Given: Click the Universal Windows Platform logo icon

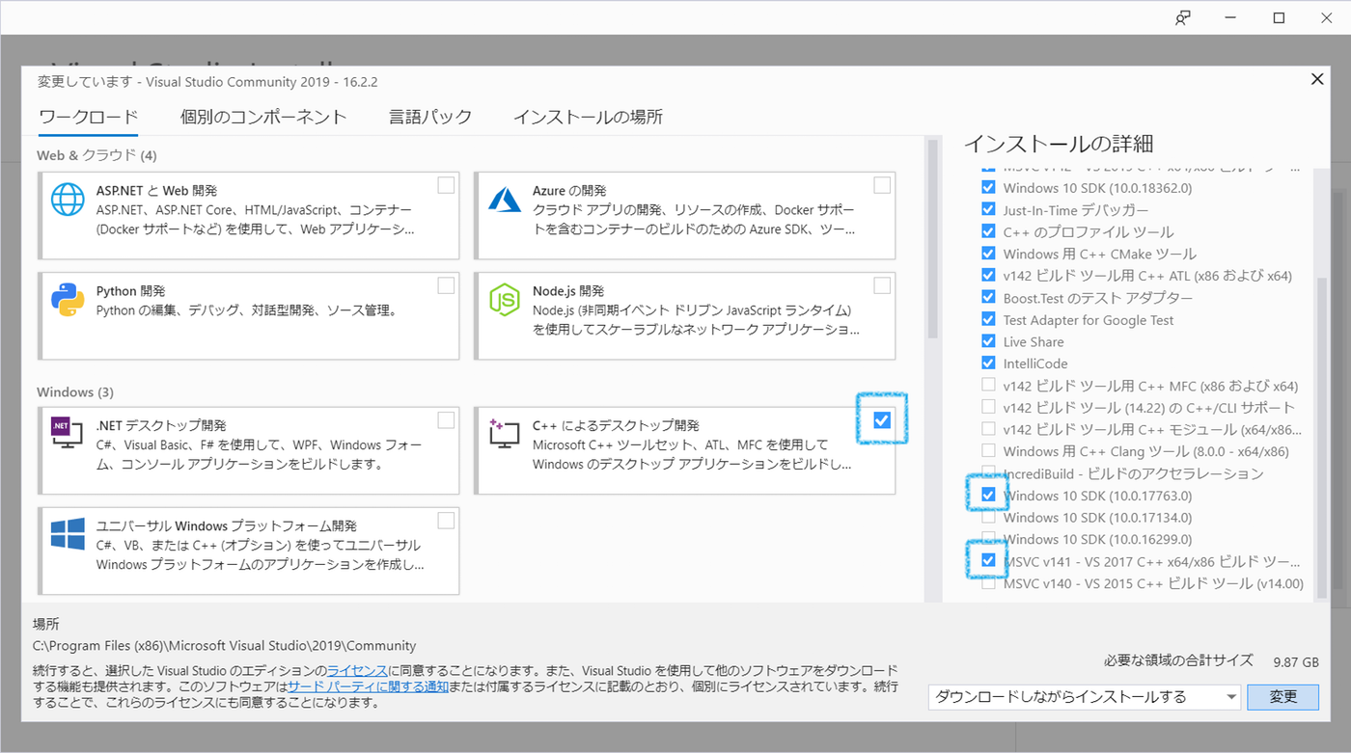Looking at the screenshot, I should tap(68, 534).
